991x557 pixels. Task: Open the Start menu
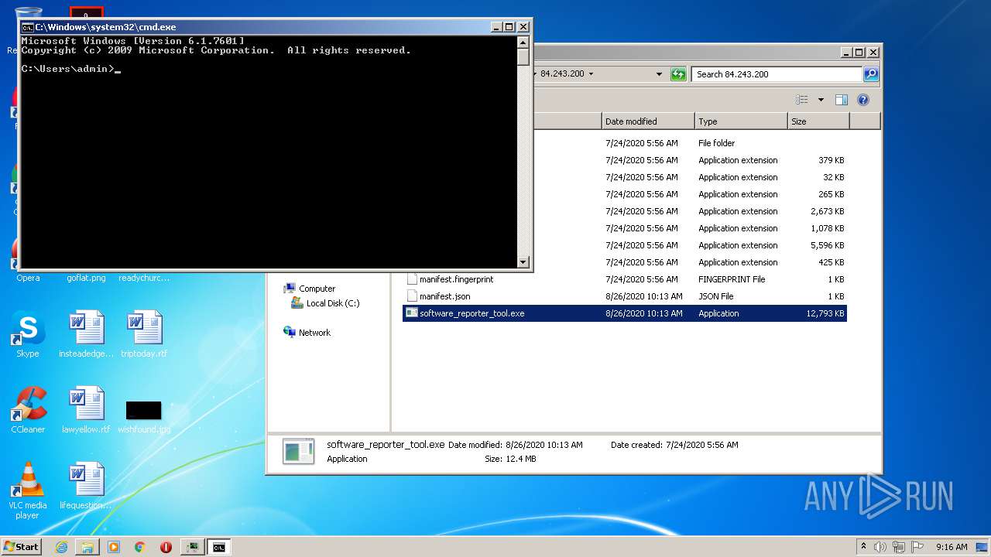point(22,547)
